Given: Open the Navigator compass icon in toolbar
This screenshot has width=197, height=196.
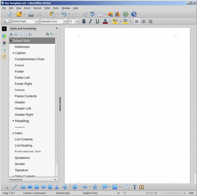Looking at the screenshot, I should pyautogui.click(x=86, y=14).
